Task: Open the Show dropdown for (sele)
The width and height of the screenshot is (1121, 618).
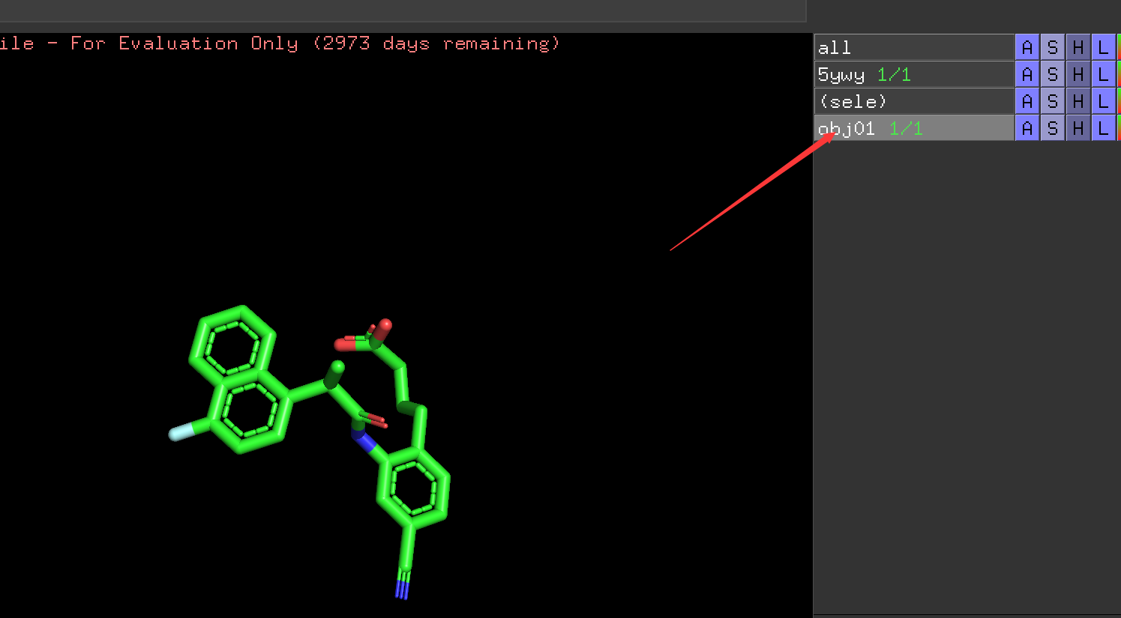Action: pos(1052,100)
